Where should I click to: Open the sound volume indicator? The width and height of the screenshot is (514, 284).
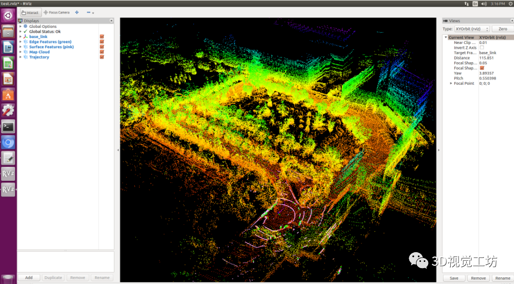(x=484, y=3)
